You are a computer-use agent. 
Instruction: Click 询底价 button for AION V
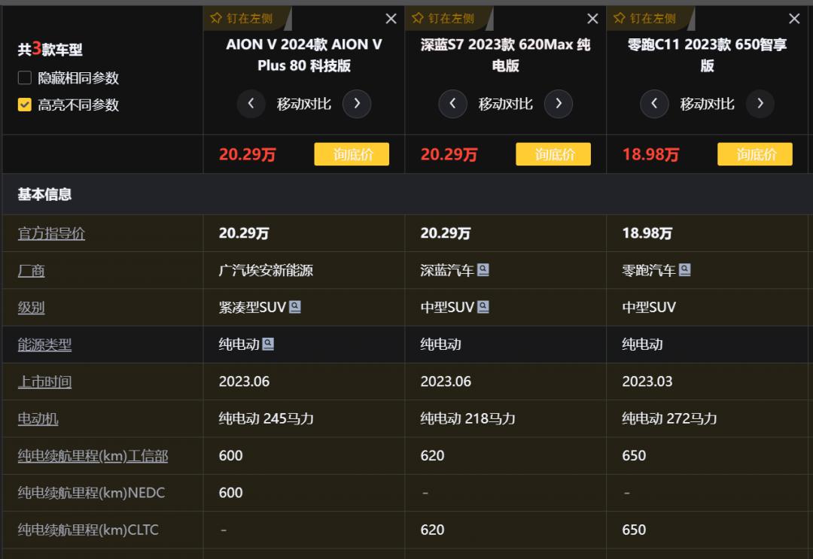coord(352,154)
